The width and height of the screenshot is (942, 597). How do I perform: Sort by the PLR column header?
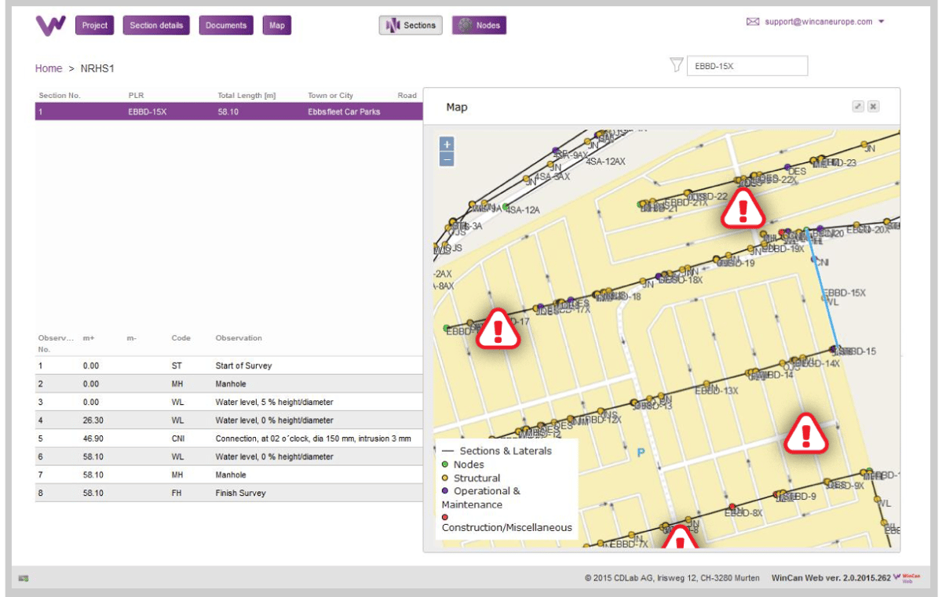136,96
